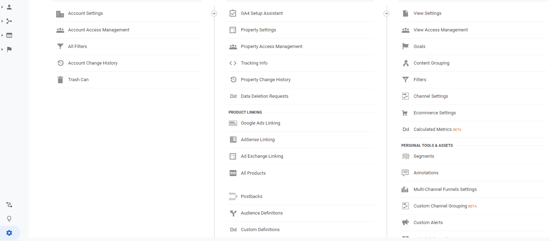Screen dimensions: 550x241
Task: Expand the Acquisition section in sidebar
Action: (x=9, y=21)
